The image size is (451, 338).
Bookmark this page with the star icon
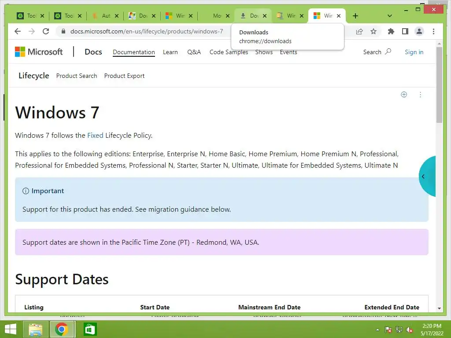coord(373,31)
